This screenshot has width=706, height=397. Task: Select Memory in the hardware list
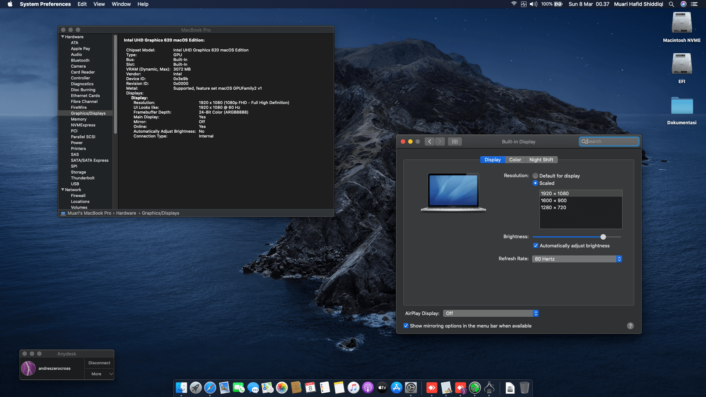point(79,119)
